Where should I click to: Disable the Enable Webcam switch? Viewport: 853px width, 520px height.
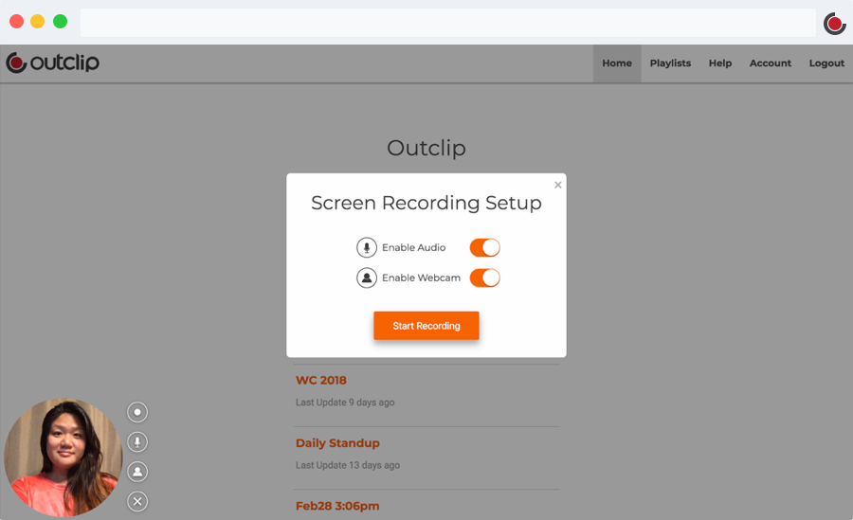click(x=484, y=278)
